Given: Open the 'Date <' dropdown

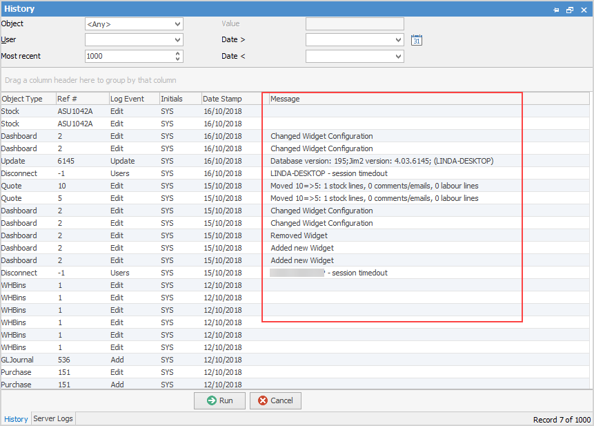Looking at the screenshot, I should coord(399,57).
